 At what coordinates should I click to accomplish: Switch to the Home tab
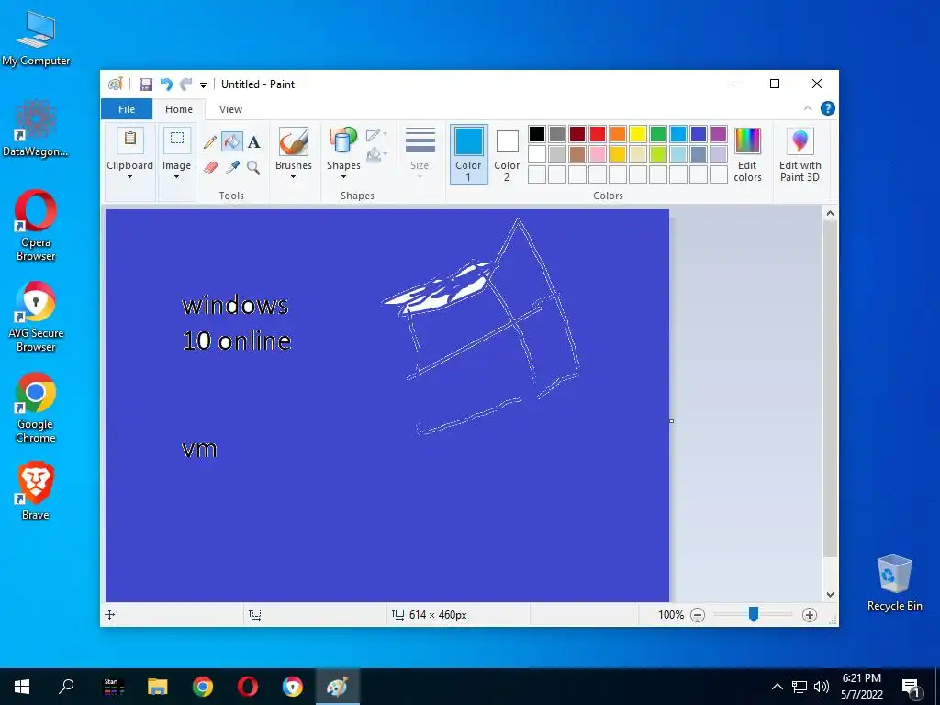(x=179, y=109)
